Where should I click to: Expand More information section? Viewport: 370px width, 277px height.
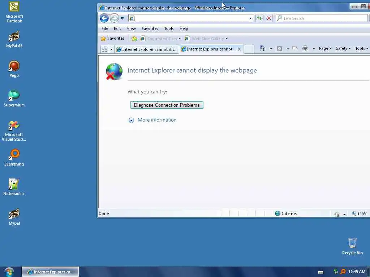131,120
